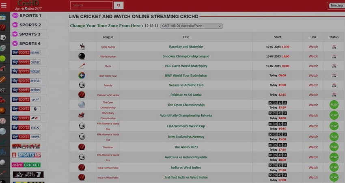Image resolution: width=345 pixels, height=183 pixels.
Task: Click Watch link for Snooker Championship League
Action: [313, 56]
